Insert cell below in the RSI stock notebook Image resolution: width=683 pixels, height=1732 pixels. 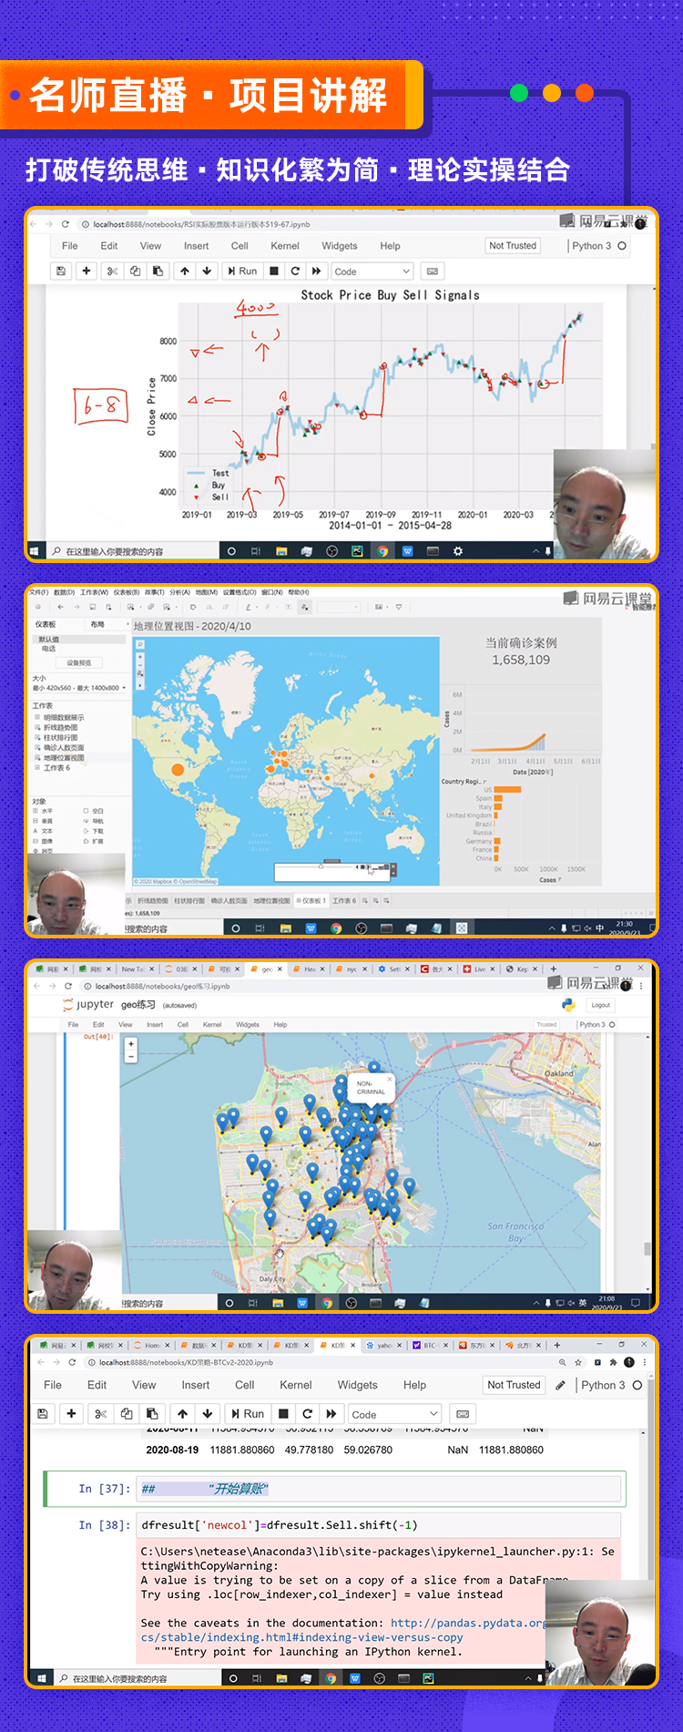point(87,271)
